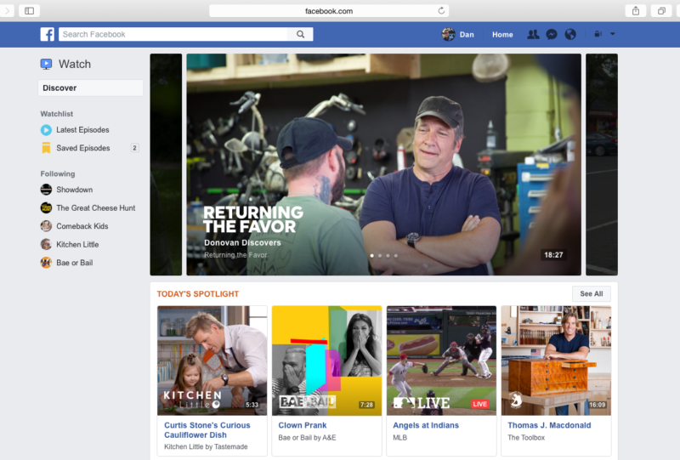Open Dan's profile name link
The height and width of the screenshot is (460, 680).
tap(467, 34)
